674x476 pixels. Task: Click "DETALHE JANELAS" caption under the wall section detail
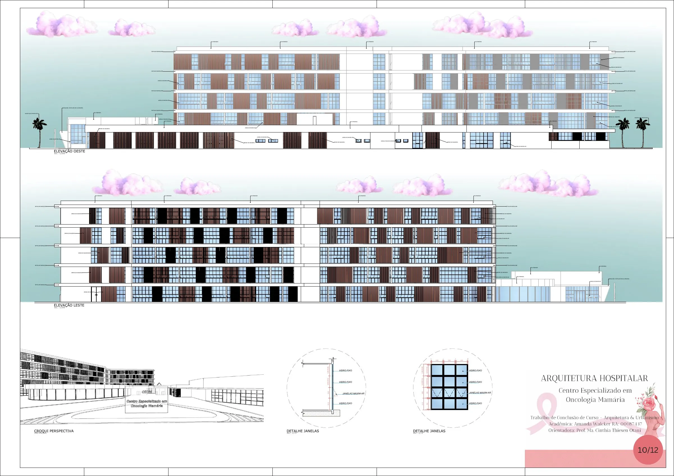click(303, 431)
